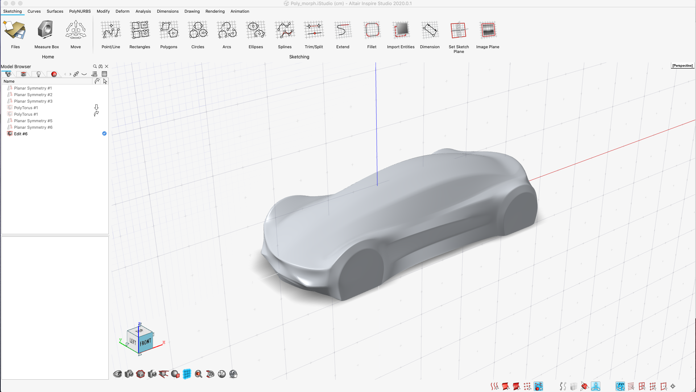
Task: Select the Splines sketch tool
Action: 285,34
